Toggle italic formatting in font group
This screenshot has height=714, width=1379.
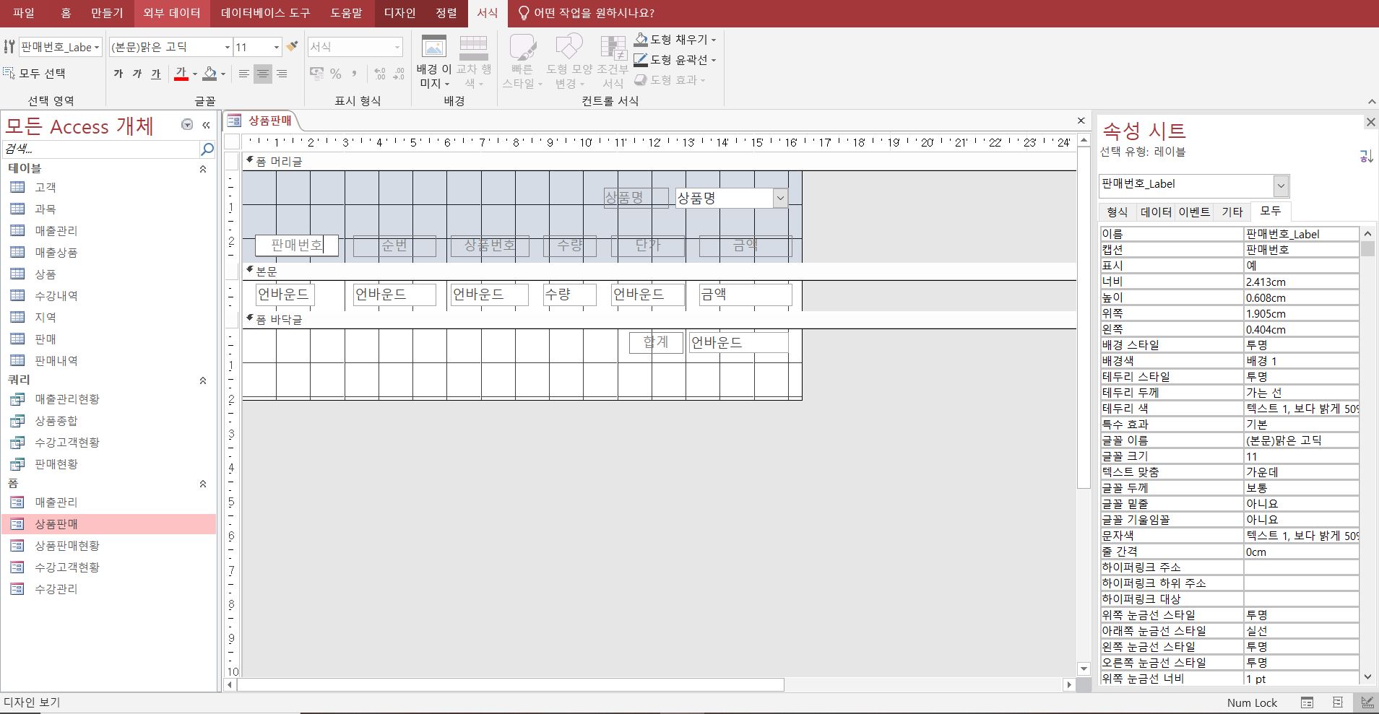pyautogui.click(x=137, y=74)
